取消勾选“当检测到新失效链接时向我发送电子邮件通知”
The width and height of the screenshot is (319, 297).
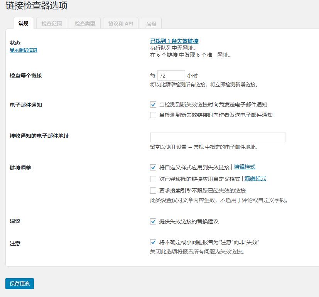point(153,104)
